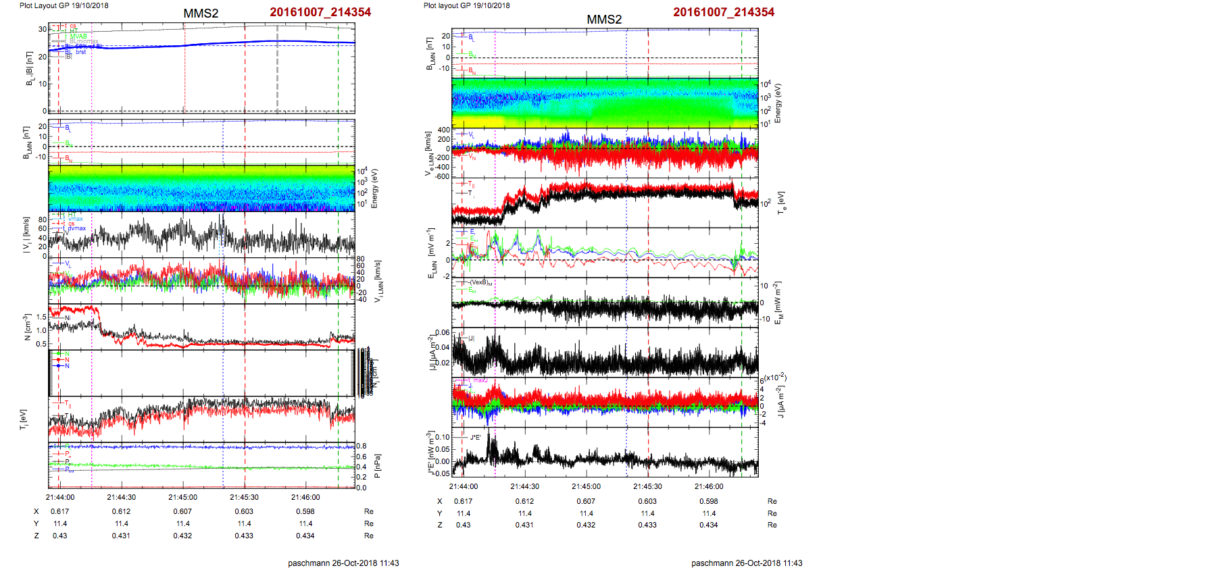Select the 21:44:30 time tick on the right plot
The image size is (1219, 568).
(x=524, y=486)
